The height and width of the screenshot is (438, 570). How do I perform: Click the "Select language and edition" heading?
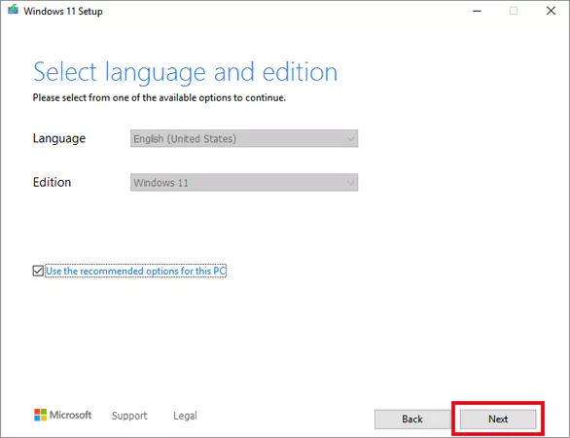click(186, 72)
